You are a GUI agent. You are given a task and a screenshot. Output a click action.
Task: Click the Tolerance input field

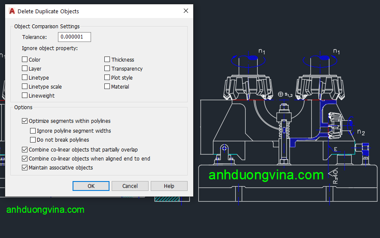point(75,37)
